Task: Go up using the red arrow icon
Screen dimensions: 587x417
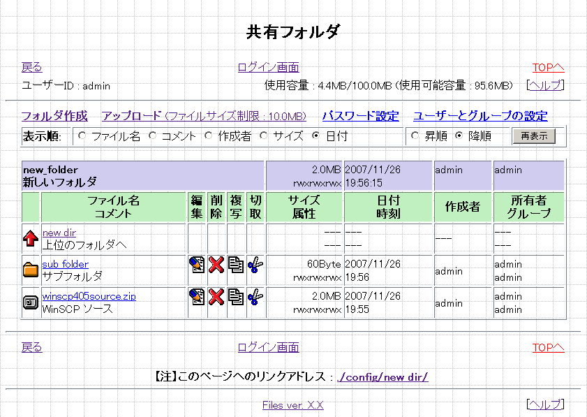Action: 31,239
